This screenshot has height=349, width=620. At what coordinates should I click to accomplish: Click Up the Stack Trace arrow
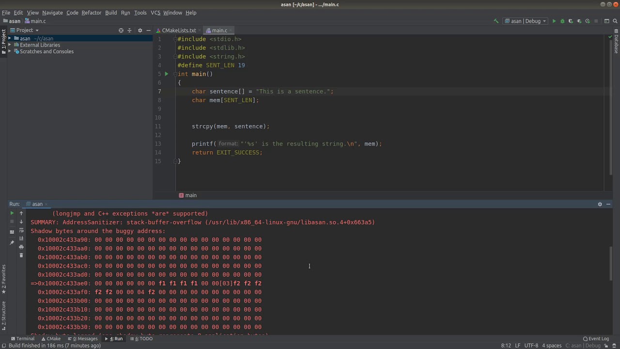[x=21, y=213]
